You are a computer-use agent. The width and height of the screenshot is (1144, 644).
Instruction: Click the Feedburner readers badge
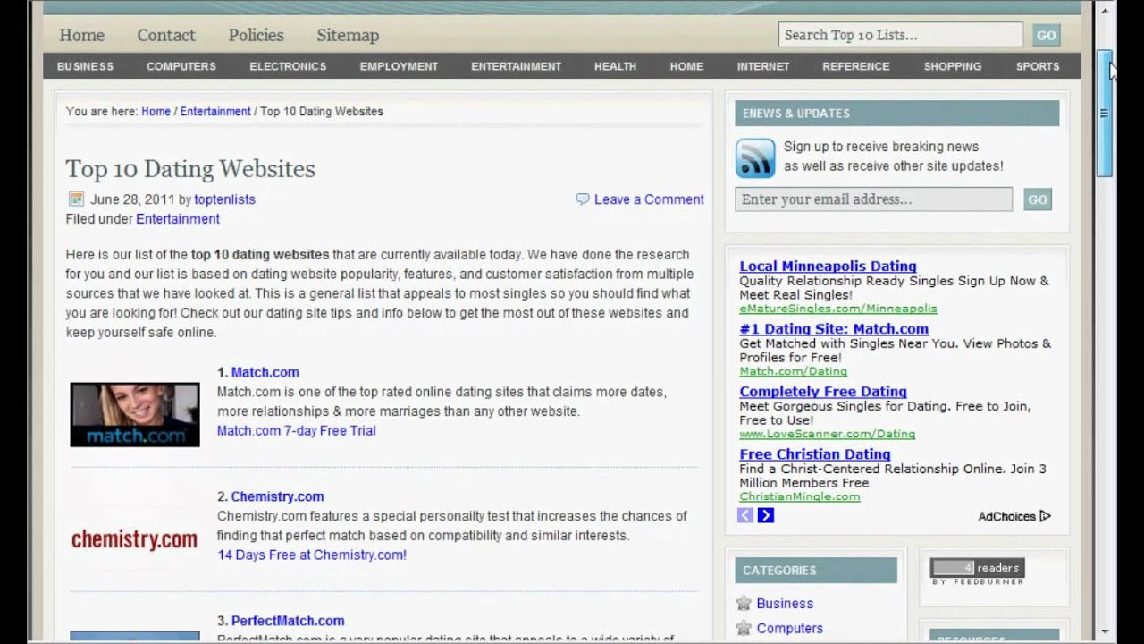click(x=978, y=571)
